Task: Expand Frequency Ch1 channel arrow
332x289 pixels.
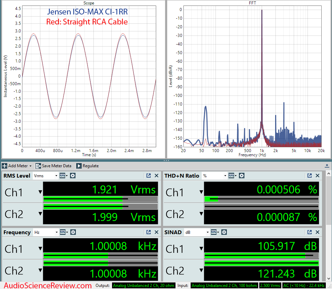Action: pyautogui.click(x=40, y=249)
